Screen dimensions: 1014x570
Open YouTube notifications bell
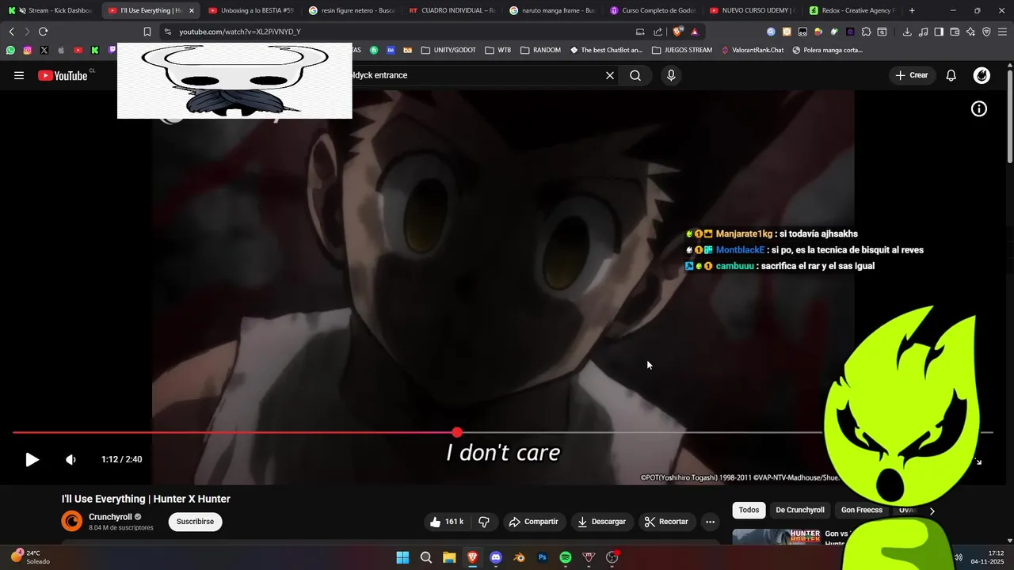(951, 75)
